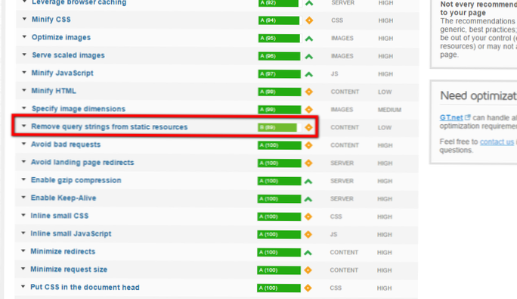Open Inline small CSS recommendation

click(x=60, y=216)
